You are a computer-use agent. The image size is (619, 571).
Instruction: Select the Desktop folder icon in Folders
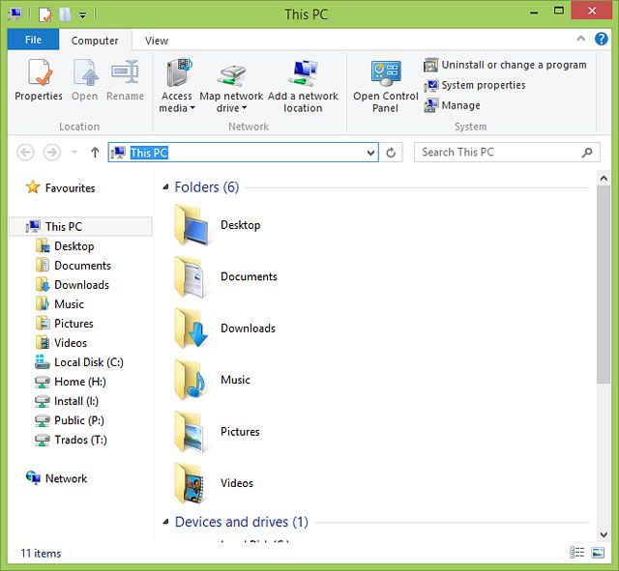pos(192,225)
